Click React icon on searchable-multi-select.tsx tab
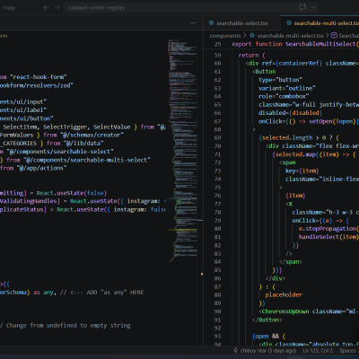Viewport: 359px width, 359px height. tap(289, 23)
